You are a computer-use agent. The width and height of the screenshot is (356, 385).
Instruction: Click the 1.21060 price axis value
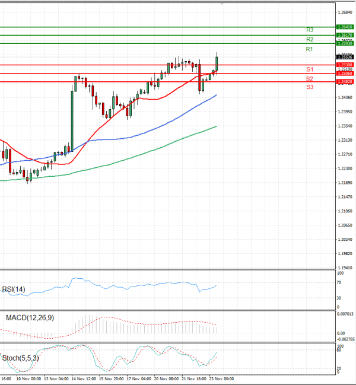345,211
